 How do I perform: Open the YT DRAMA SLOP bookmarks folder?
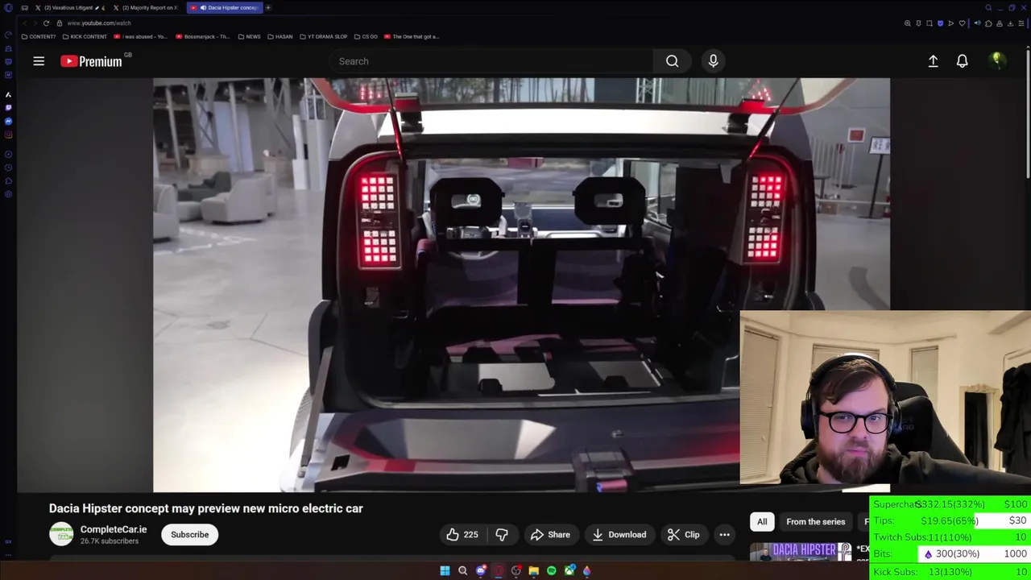(x=324, y=36)
